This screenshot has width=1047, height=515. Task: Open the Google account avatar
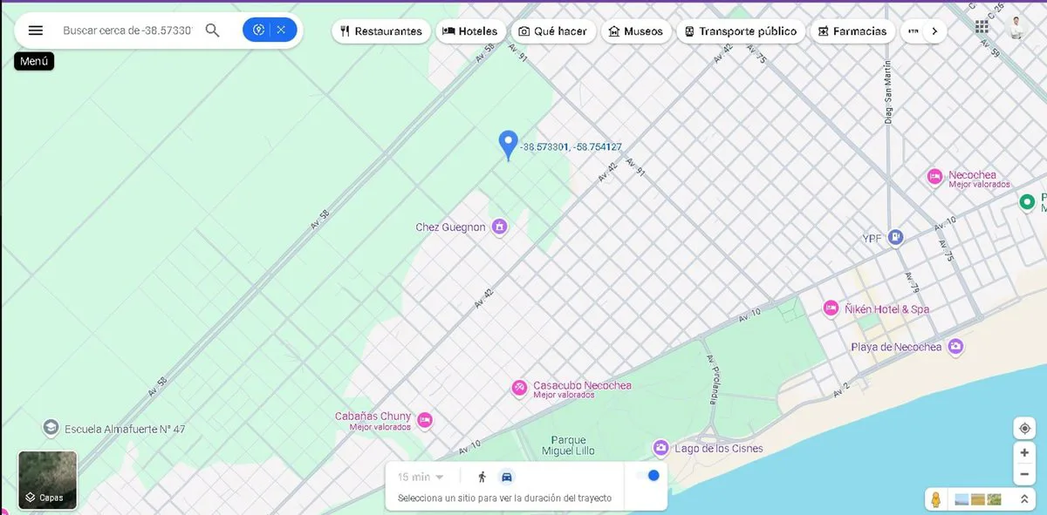click(x=1016, y=28)
